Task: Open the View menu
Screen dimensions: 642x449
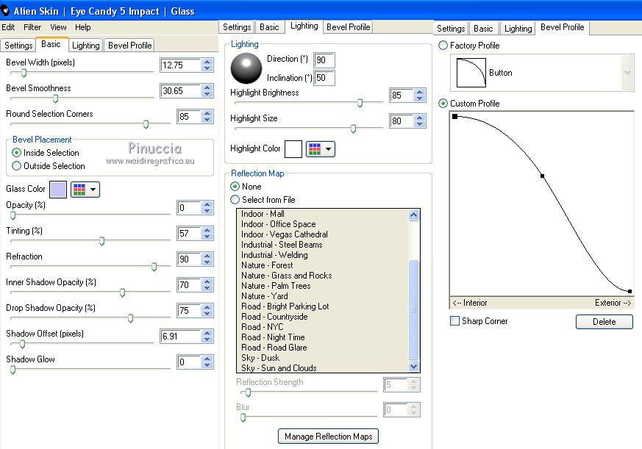Action: [x=58, y=27]
